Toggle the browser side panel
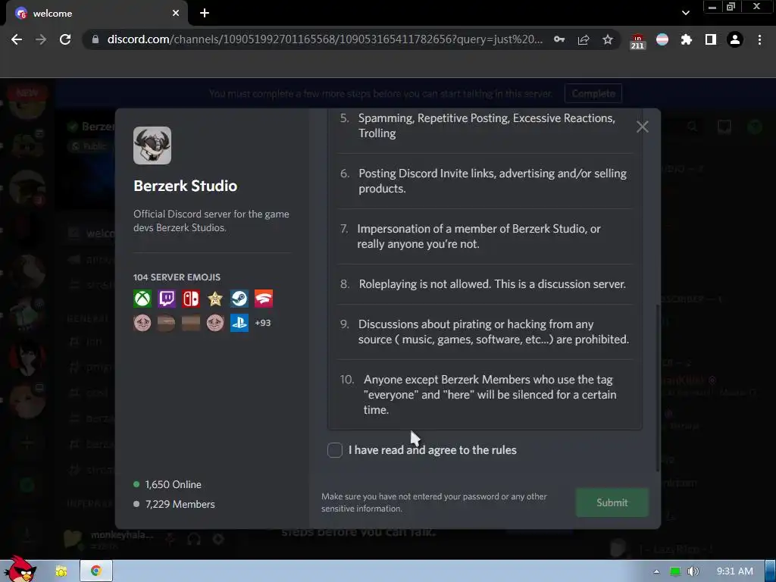The height and width of the screenshot is (582, 776). point(711,39)
